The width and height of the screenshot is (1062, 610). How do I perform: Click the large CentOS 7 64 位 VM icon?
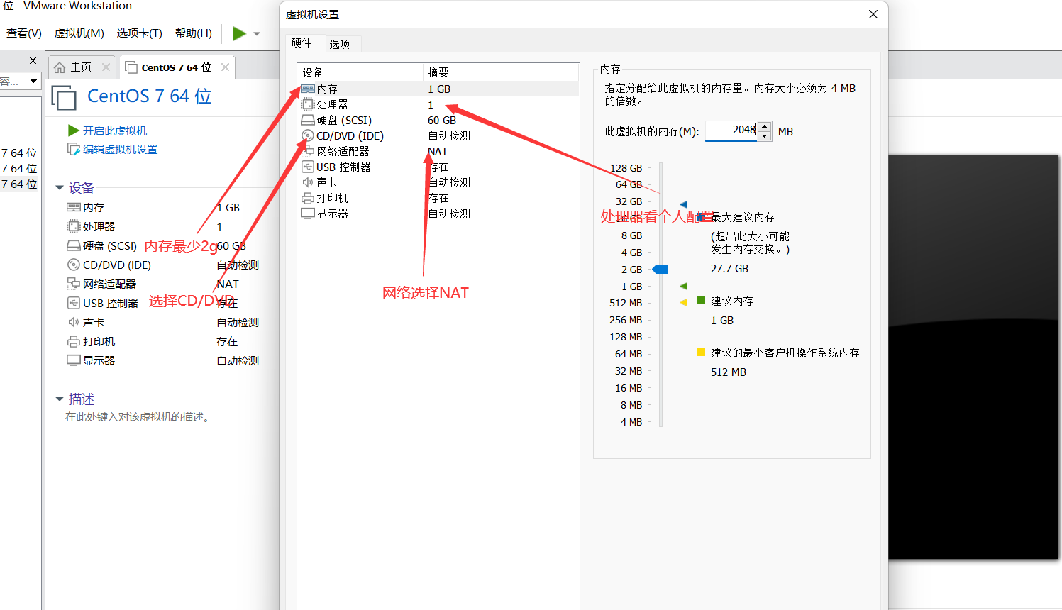[x=64, y=97]
